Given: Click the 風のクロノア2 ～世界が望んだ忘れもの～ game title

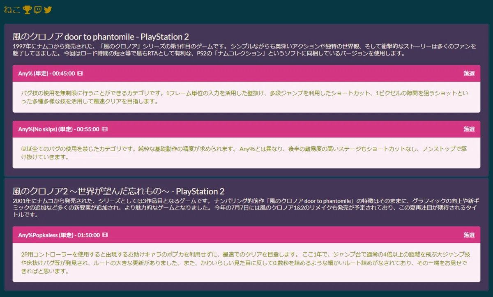Looking at the screenshot, I should point(119,191).
